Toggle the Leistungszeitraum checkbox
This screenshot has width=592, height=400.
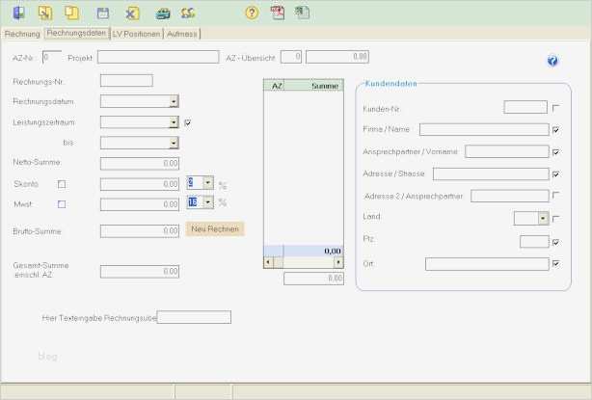click(x=188, y=122)
